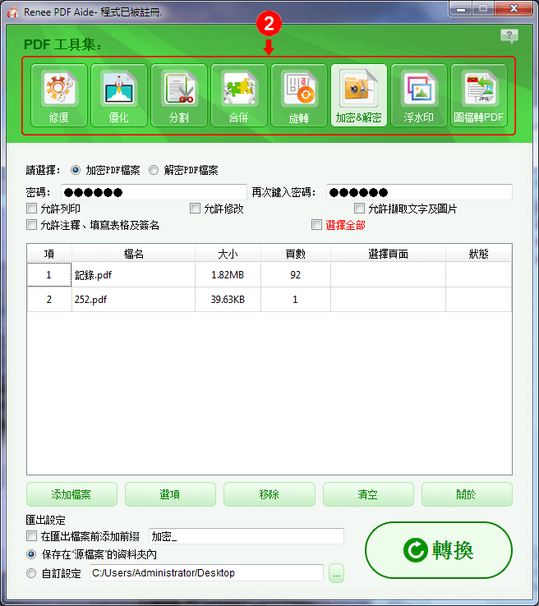The image size is (539, 606).
Task: Select 加密PDF檔案 radio option
Action: coord(76,170)
